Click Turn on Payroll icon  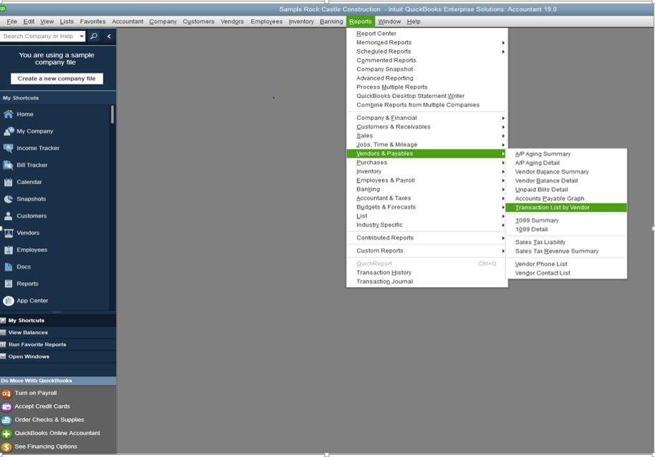pyautogui.click(x=6, y=393)
